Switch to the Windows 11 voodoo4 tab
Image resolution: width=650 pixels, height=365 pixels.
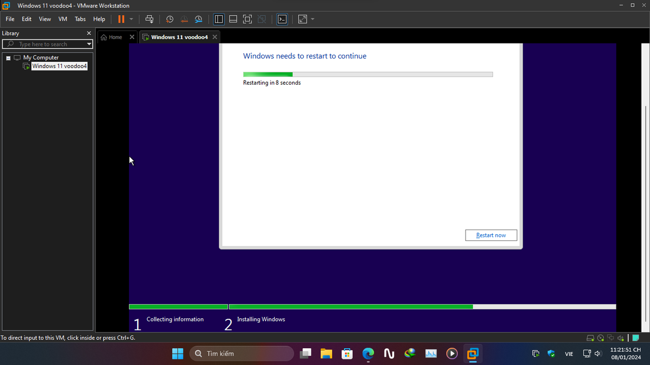tap(175, 37)
